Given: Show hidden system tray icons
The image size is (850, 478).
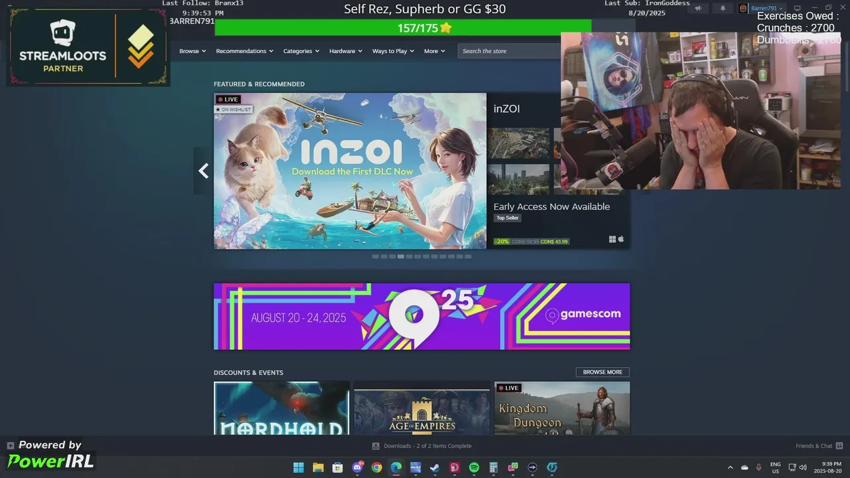Looking at the screenshot, I should [x=730, y=467].
